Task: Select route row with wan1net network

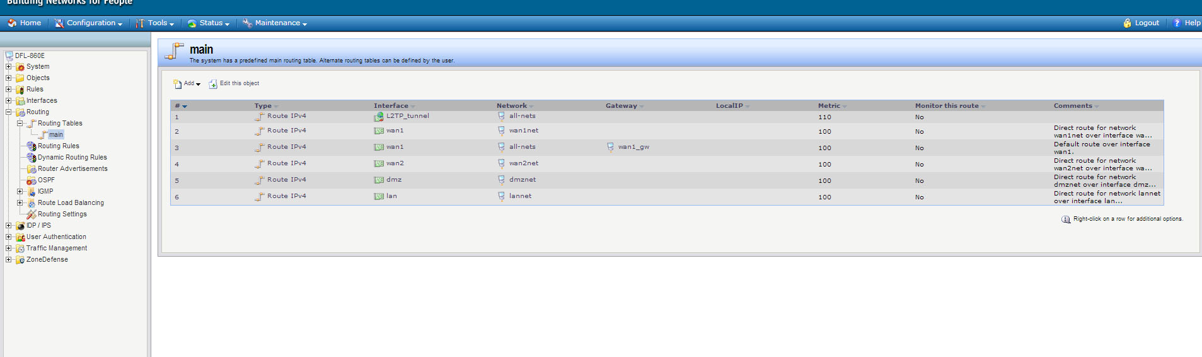Action: 667,131
